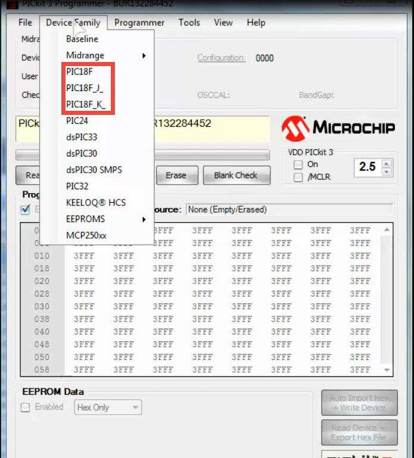The image size is (414, 458).
Task: Click the PICkit status message box
Action: pos(211,129)
